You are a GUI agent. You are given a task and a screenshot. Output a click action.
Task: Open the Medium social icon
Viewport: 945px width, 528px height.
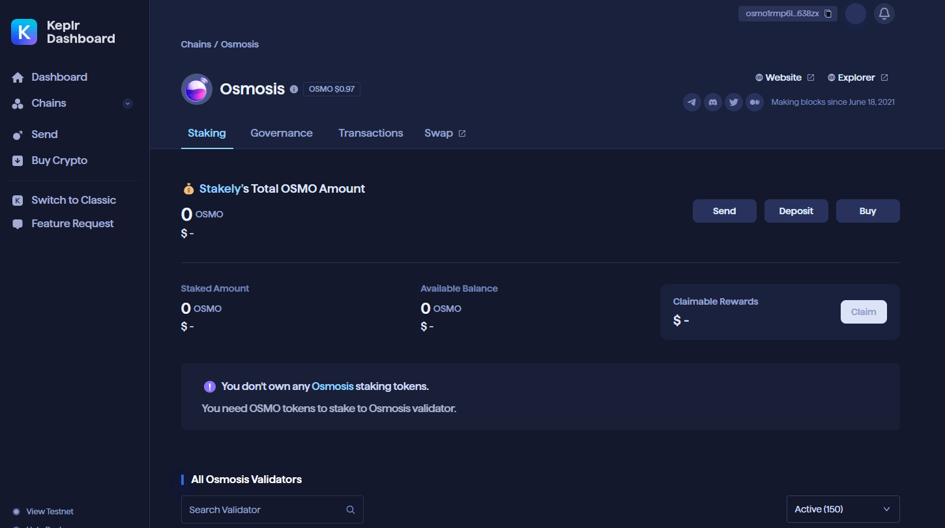click(x=755, y=102)
